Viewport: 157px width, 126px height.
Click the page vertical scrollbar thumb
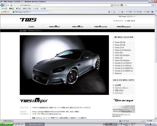(156, 39)
